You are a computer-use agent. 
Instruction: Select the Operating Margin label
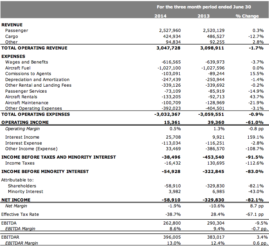click(x=22, y=129)
